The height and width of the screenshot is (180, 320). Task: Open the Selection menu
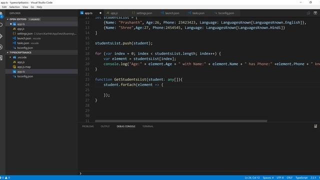coord(14,7)
